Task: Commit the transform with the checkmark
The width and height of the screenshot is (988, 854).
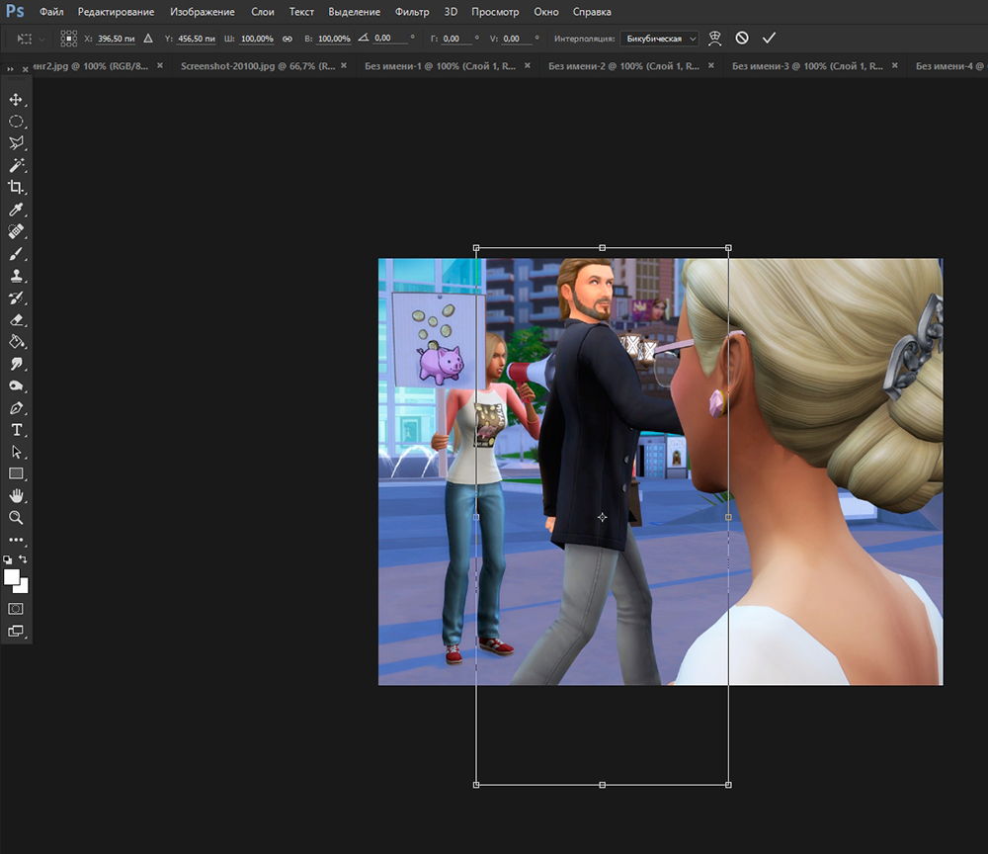Action: [770, 39]
